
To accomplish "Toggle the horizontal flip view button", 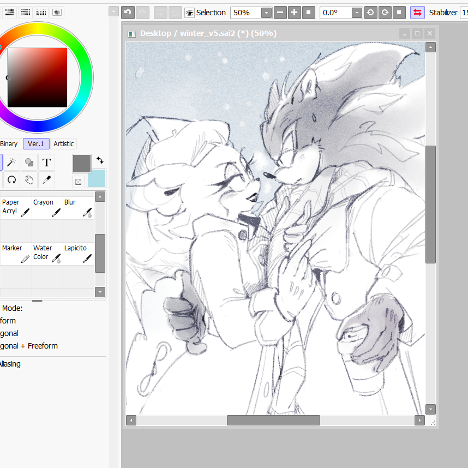I will point(417,13).
